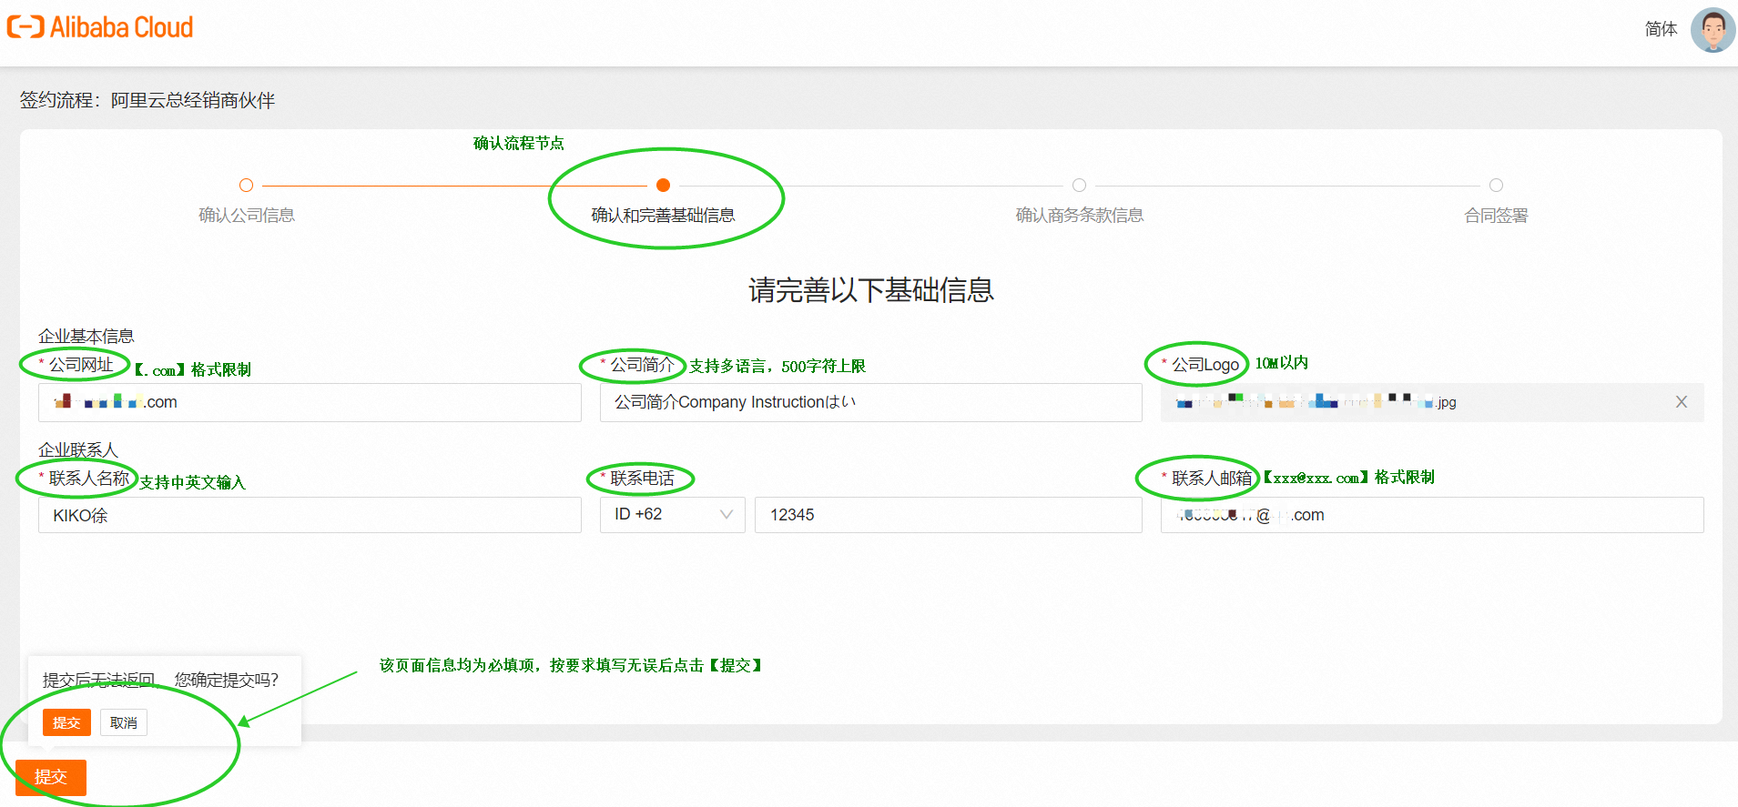Focus the phone number field with 12345
Screen dimensions: 1738x807
click(949, 515)
